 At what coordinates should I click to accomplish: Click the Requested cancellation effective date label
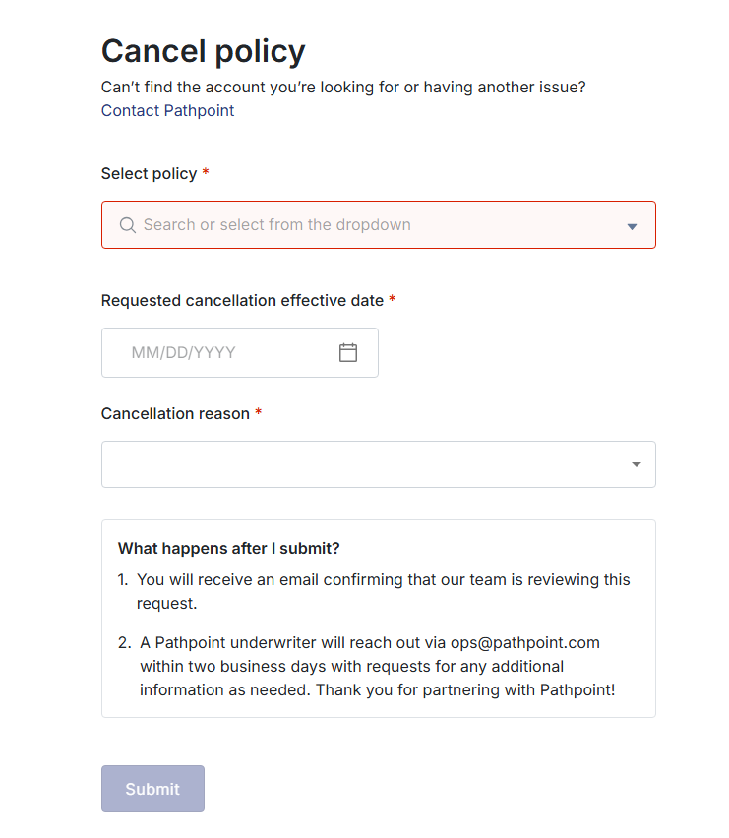[242, 301]
